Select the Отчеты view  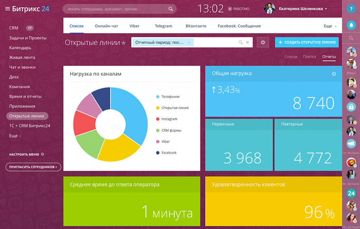coord(329,57)
